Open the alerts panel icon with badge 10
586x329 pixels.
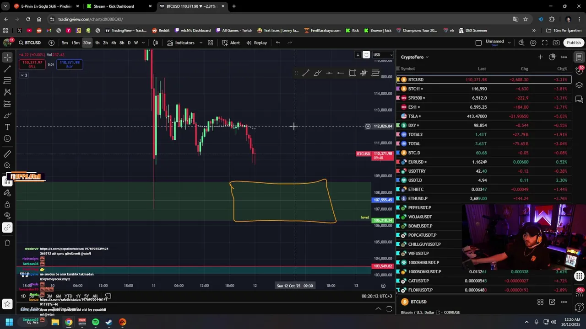click(x=579, y=71)
